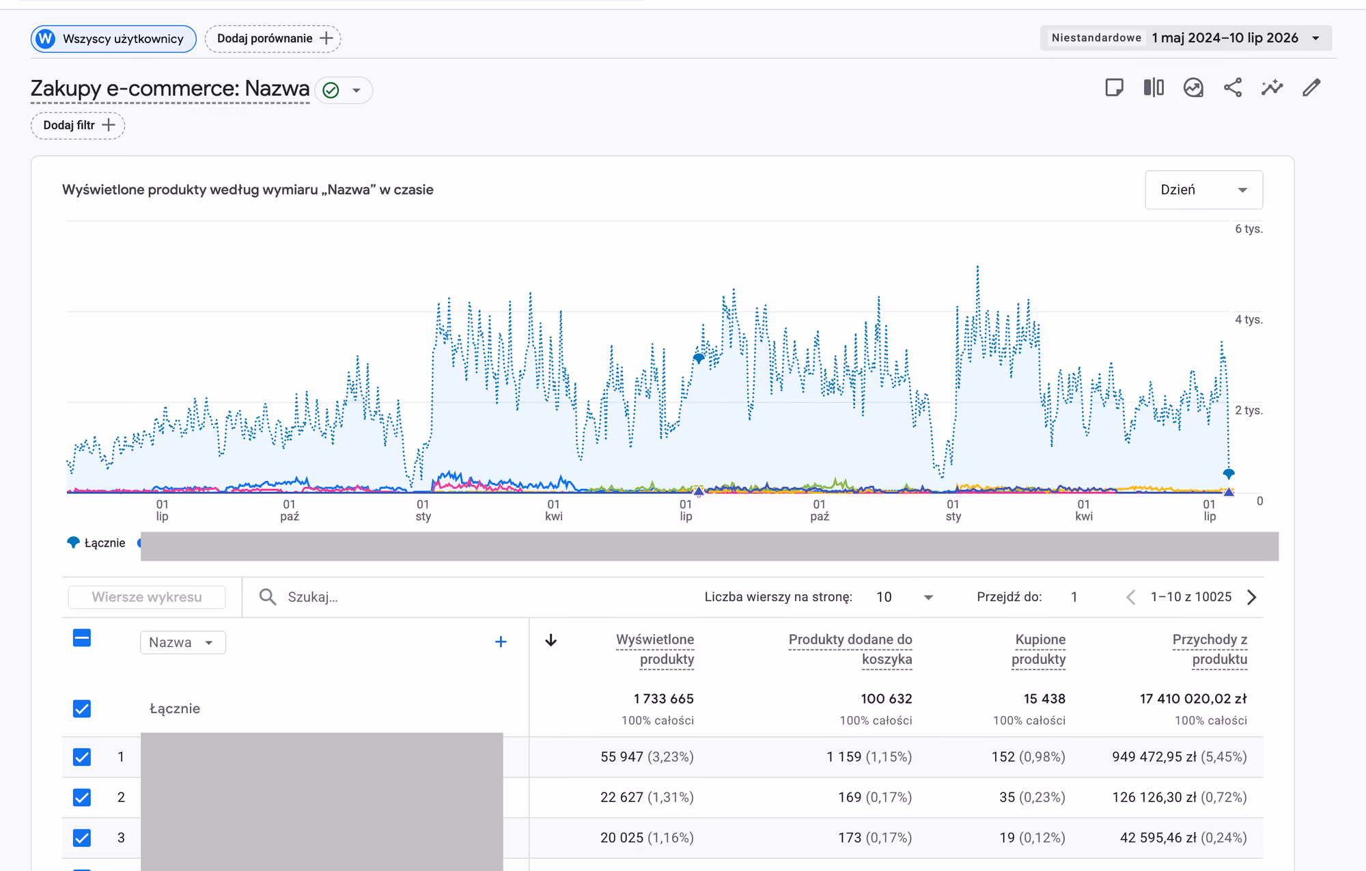
Task: Click the cell 152 (0,98%)
Action: pos(1029,757)
